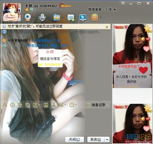Click the upper QQ show avatar image
The image size is (153, 144).
coord(132,56)
